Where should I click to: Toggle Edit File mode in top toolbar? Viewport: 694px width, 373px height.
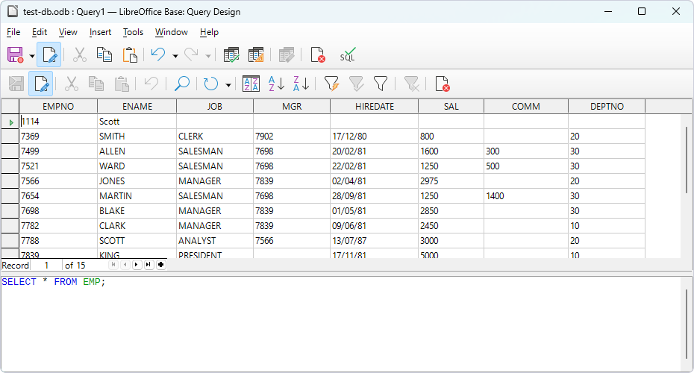pyautogui.click(x=49, y=55)
